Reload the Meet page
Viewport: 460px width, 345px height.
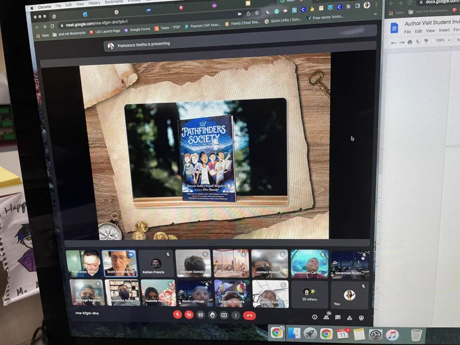click(x=52, y=26)
